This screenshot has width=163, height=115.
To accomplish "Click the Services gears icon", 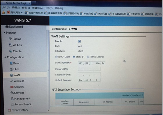I will [12, 93].
